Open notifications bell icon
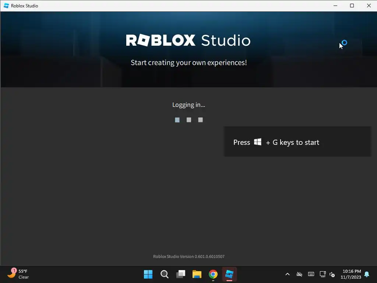The image size is (377, 283). point(367,274)
